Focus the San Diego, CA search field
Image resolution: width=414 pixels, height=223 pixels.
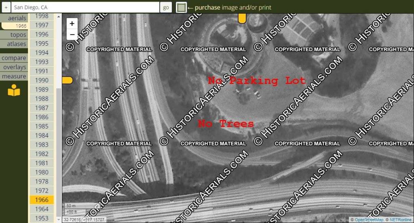[x=85, y=7]
